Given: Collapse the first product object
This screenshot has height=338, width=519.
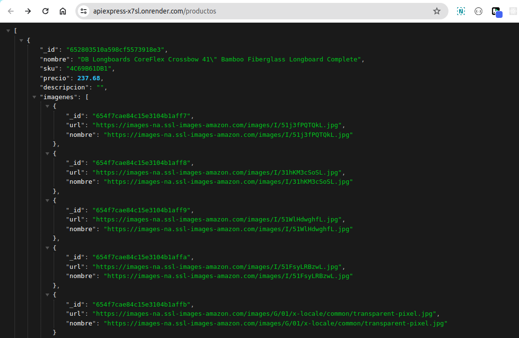Looking at the screenshot, I should tap(21, 41).
